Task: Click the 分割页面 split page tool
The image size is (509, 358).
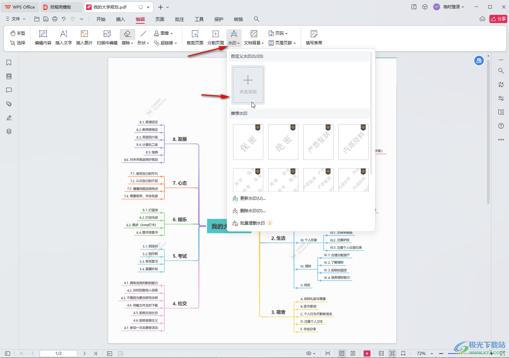Action: [216, 38]
